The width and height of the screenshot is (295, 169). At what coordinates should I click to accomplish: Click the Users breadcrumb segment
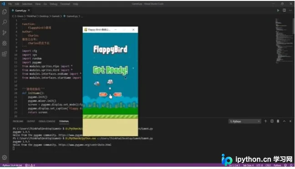[x=20, y=16]
